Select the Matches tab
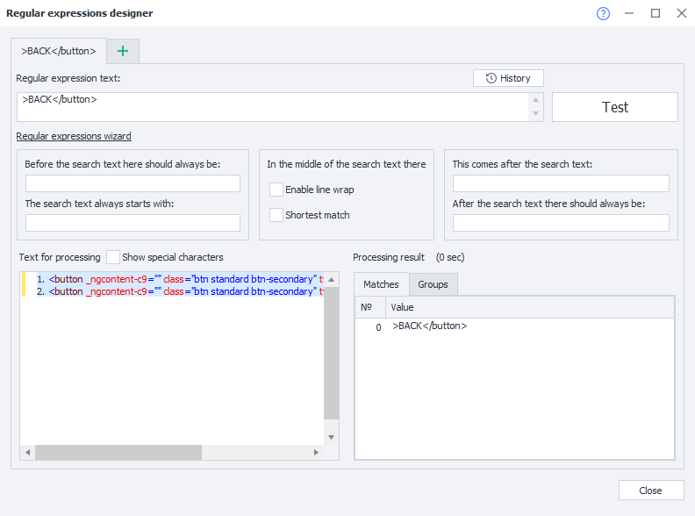The height and width of the screenshot is (516, 695). tap(381, 284)
